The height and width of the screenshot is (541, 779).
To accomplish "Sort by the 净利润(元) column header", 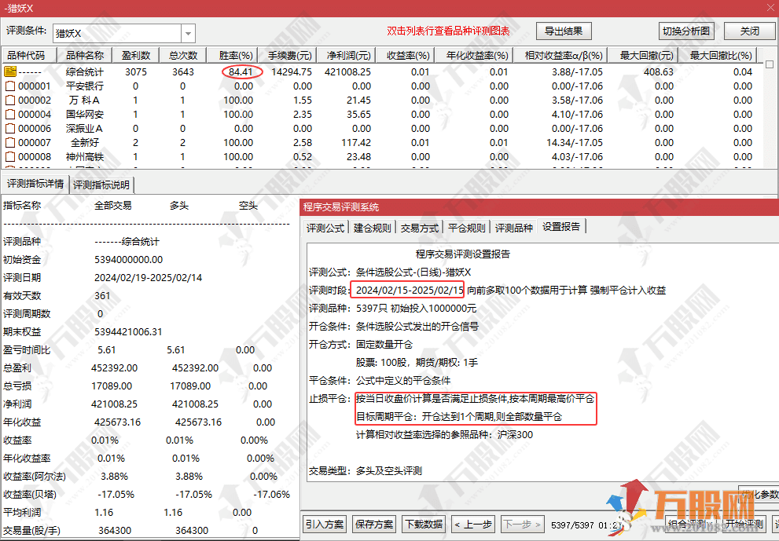I will pyautogui.click(x=348, y=55).
